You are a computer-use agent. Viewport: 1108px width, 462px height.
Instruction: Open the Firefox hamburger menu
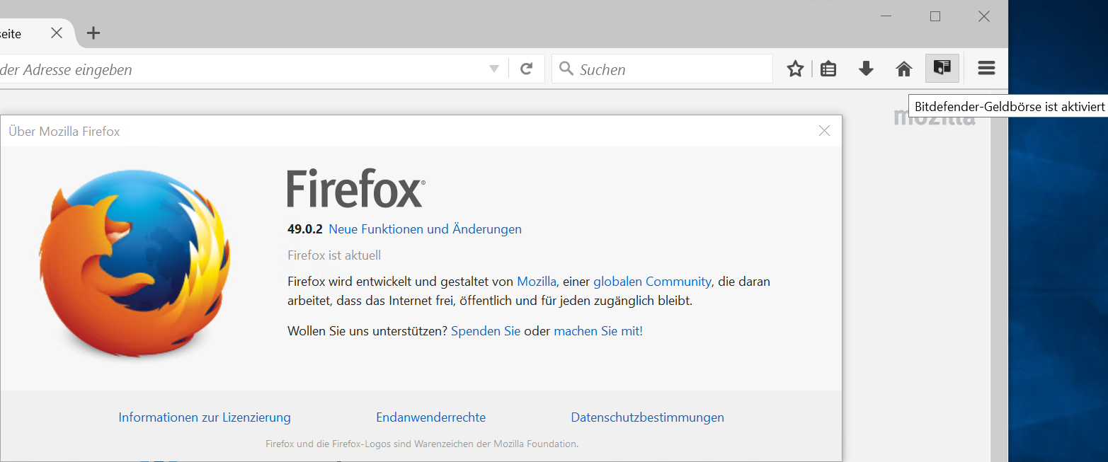tap(986, 69)
